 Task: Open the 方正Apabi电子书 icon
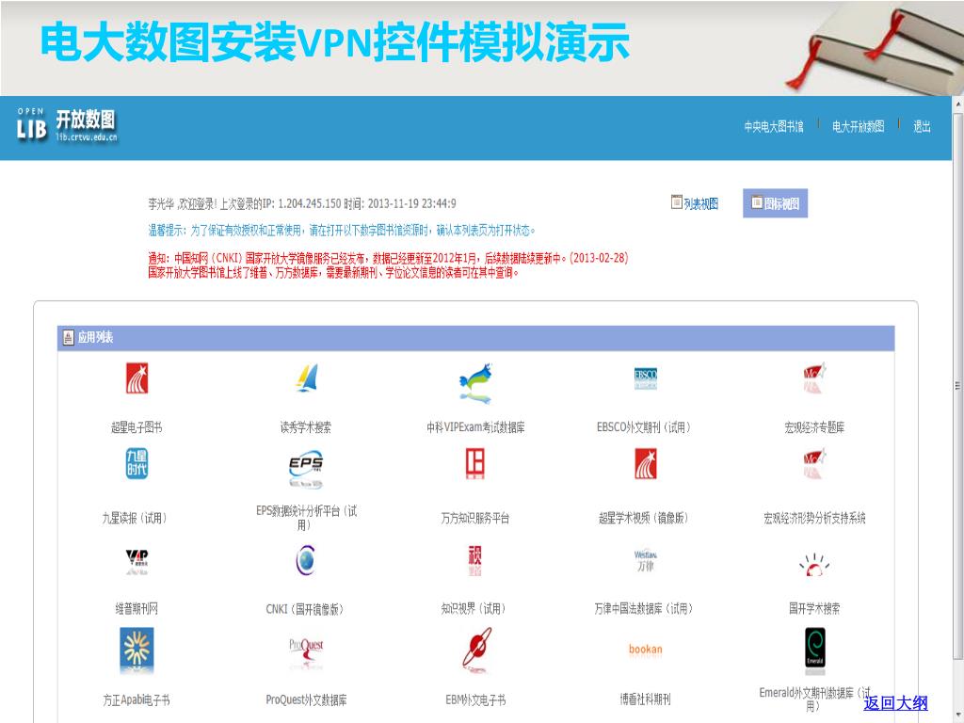coord(137,651)
